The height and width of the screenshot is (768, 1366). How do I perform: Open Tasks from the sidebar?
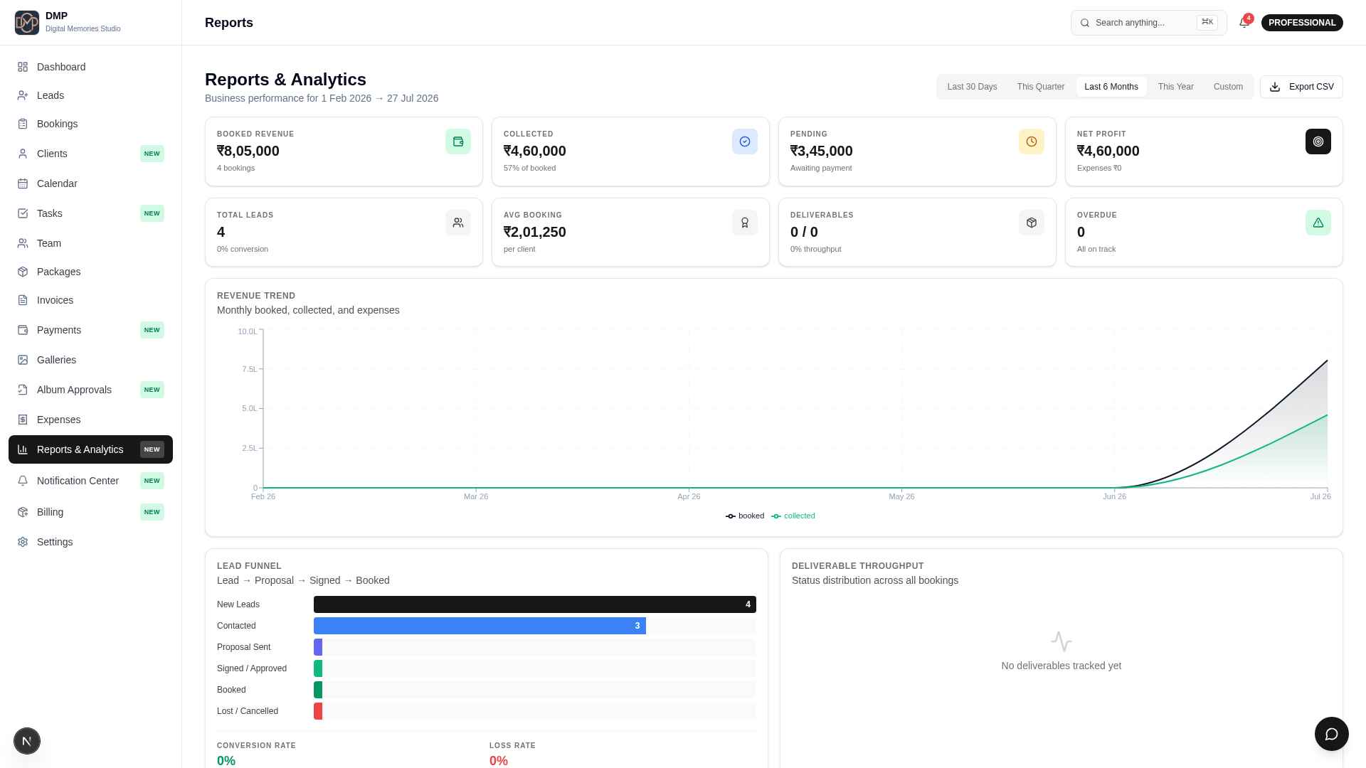(90, 213)
